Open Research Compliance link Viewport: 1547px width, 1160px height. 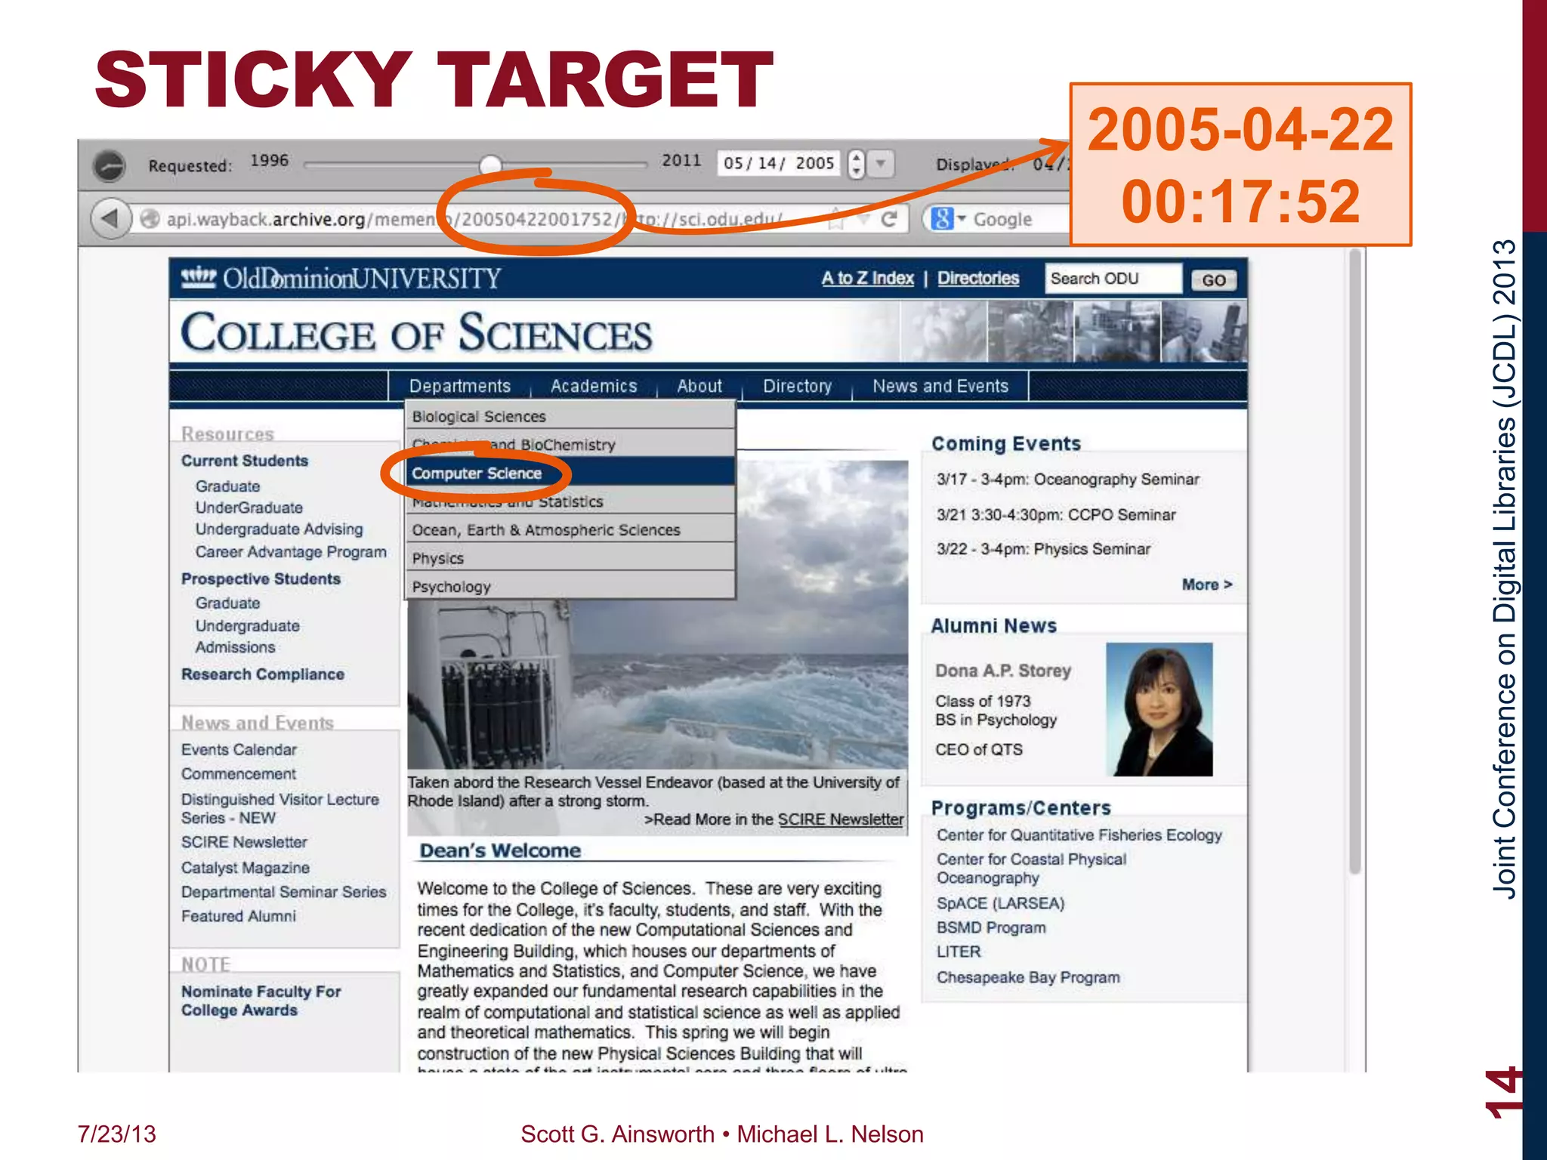pyautogui.click(x=263, y=674)
